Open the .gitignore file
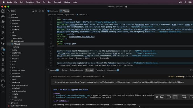193x108 pixels. tap(14, 103)
